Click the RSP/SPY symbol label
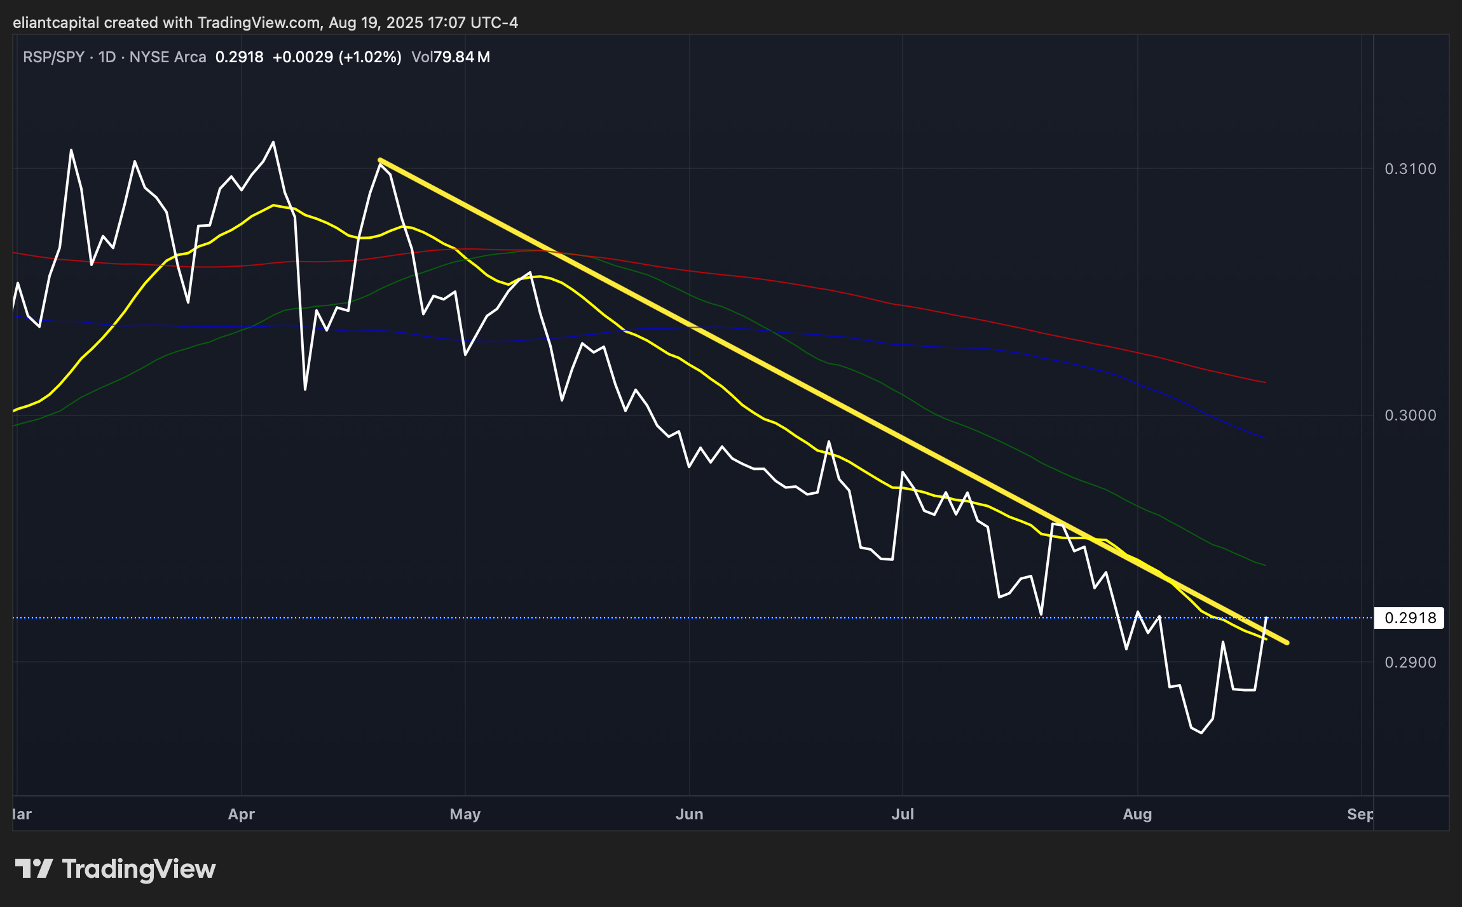This screenshot has height=907, width=1462. coord(53,57)
